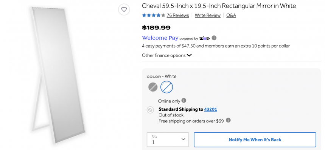Select the White color swatch

(166, 87)
